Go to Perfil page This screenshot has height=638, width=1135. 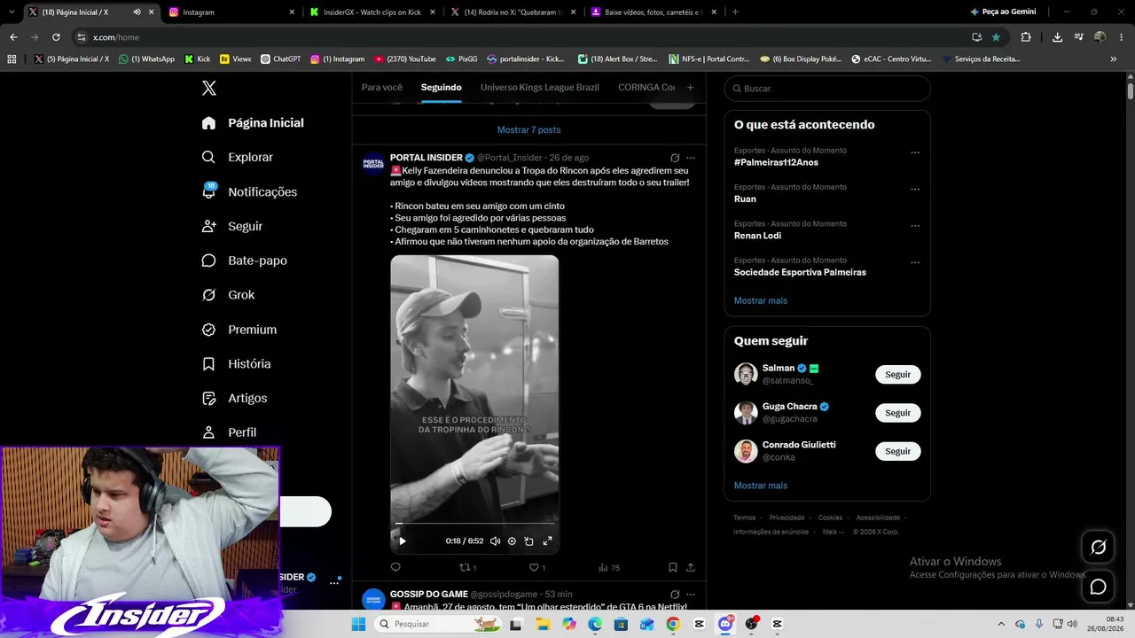coord(229,432)
